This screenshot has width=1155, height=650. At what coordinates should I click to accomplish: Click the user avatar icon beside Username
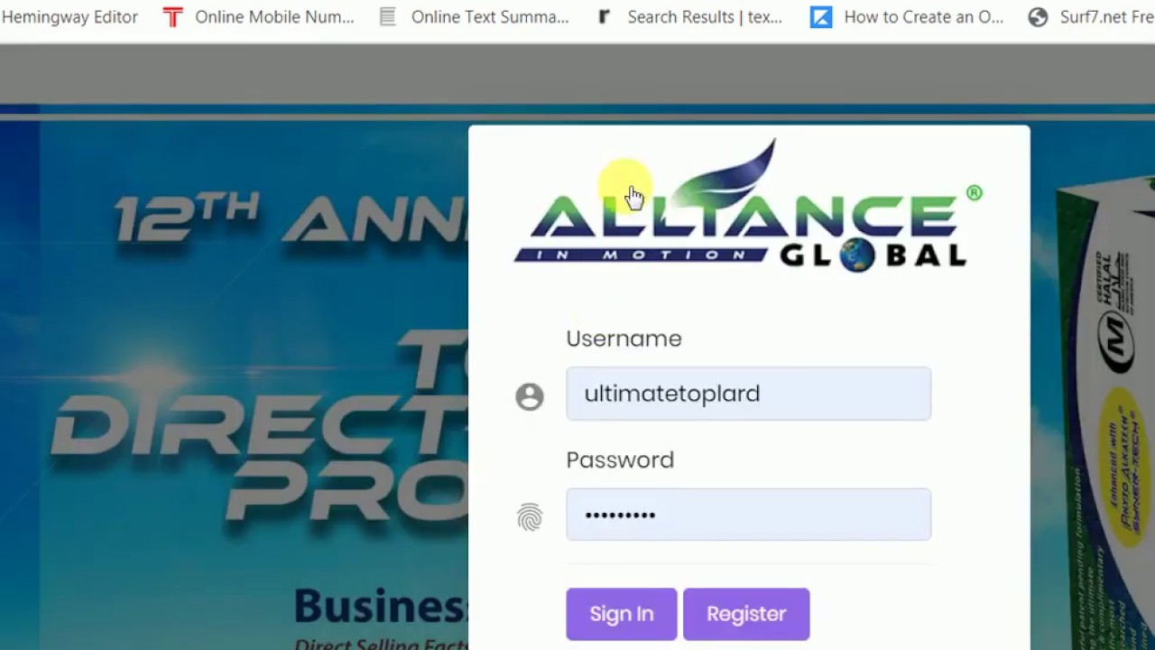(x=530, y=396)
